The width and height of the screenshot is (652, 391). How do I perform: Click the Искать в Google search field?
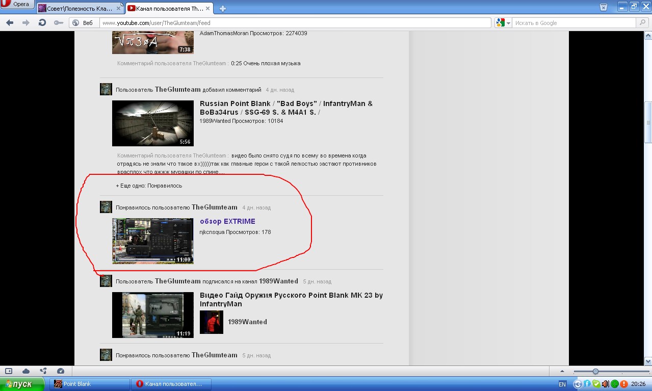(x=573, y=23)
